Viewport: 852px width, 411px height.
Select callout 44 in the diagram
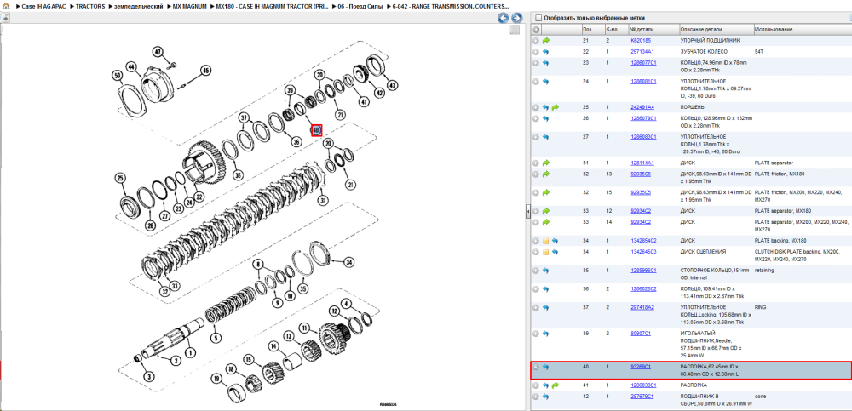(131, 66)
